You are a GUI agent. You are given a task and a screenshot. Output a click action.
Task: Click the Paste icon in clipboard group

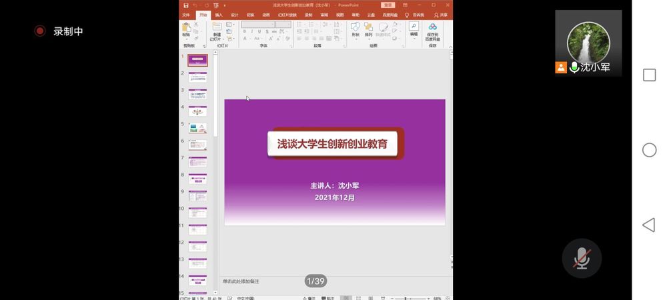point(186,27)
